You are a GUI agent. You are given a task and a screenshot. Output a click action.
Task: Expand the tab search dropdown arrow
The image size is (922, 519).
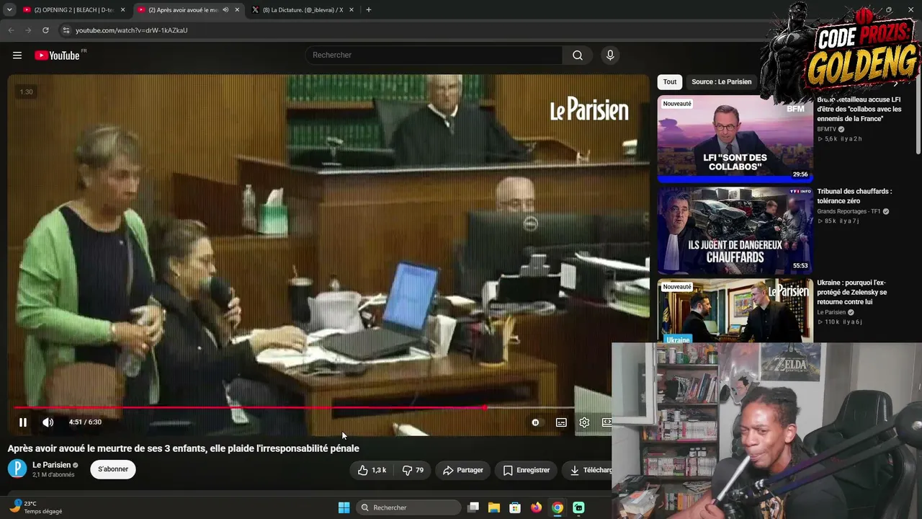click(x=9, y=10)
